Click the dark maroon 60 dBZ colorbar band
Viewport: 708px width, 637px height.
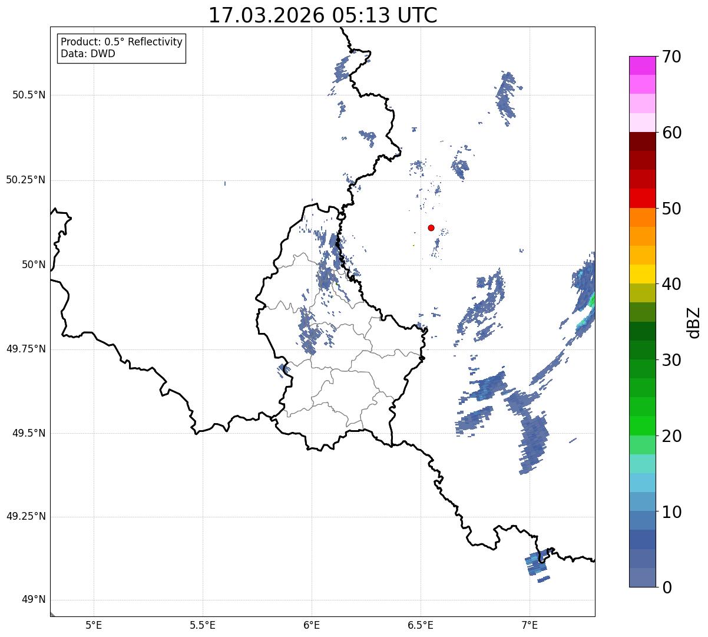coord(642,141)
